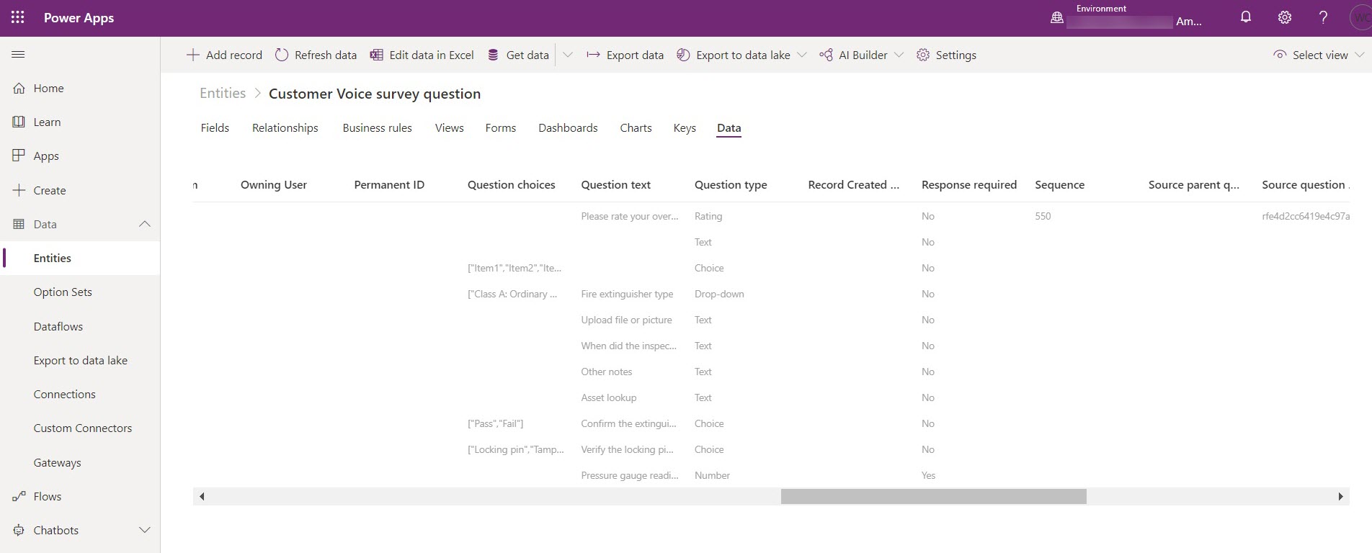Open Dataflows in sidebar

[58, 326]
